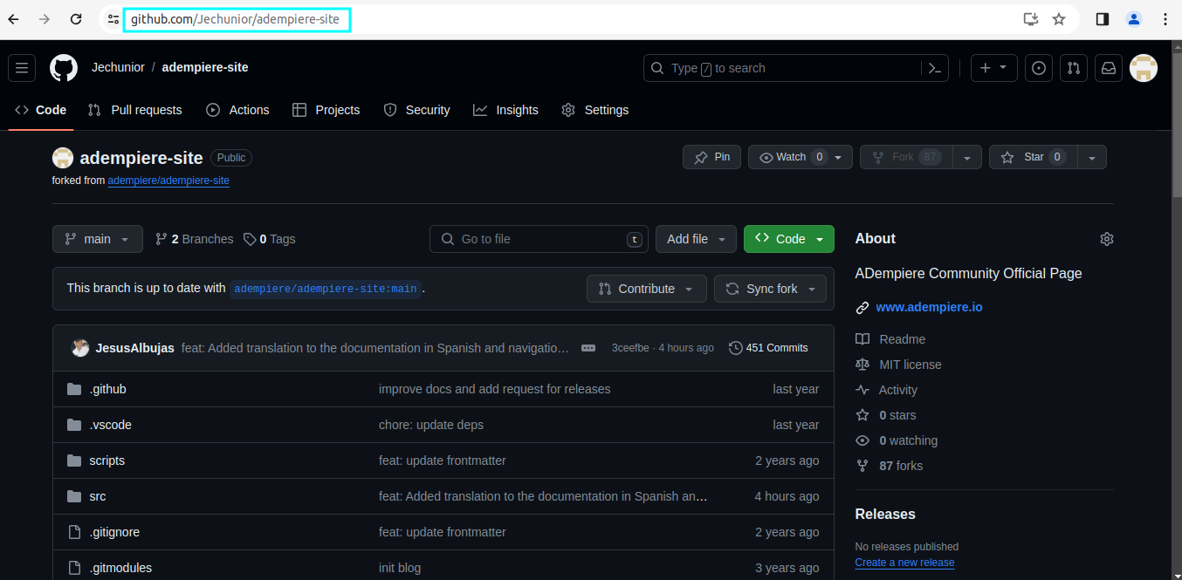Screen dimensions: 1182x580
Task: Expand the Contribute dropdown
Action: tap(647, 289)
